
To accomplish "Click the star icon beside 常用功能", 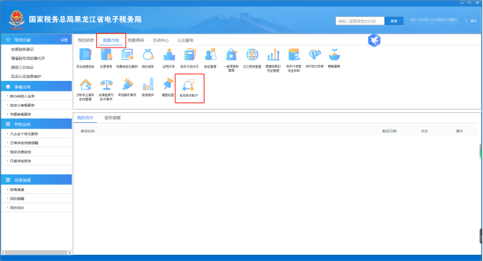I will 8,40.
